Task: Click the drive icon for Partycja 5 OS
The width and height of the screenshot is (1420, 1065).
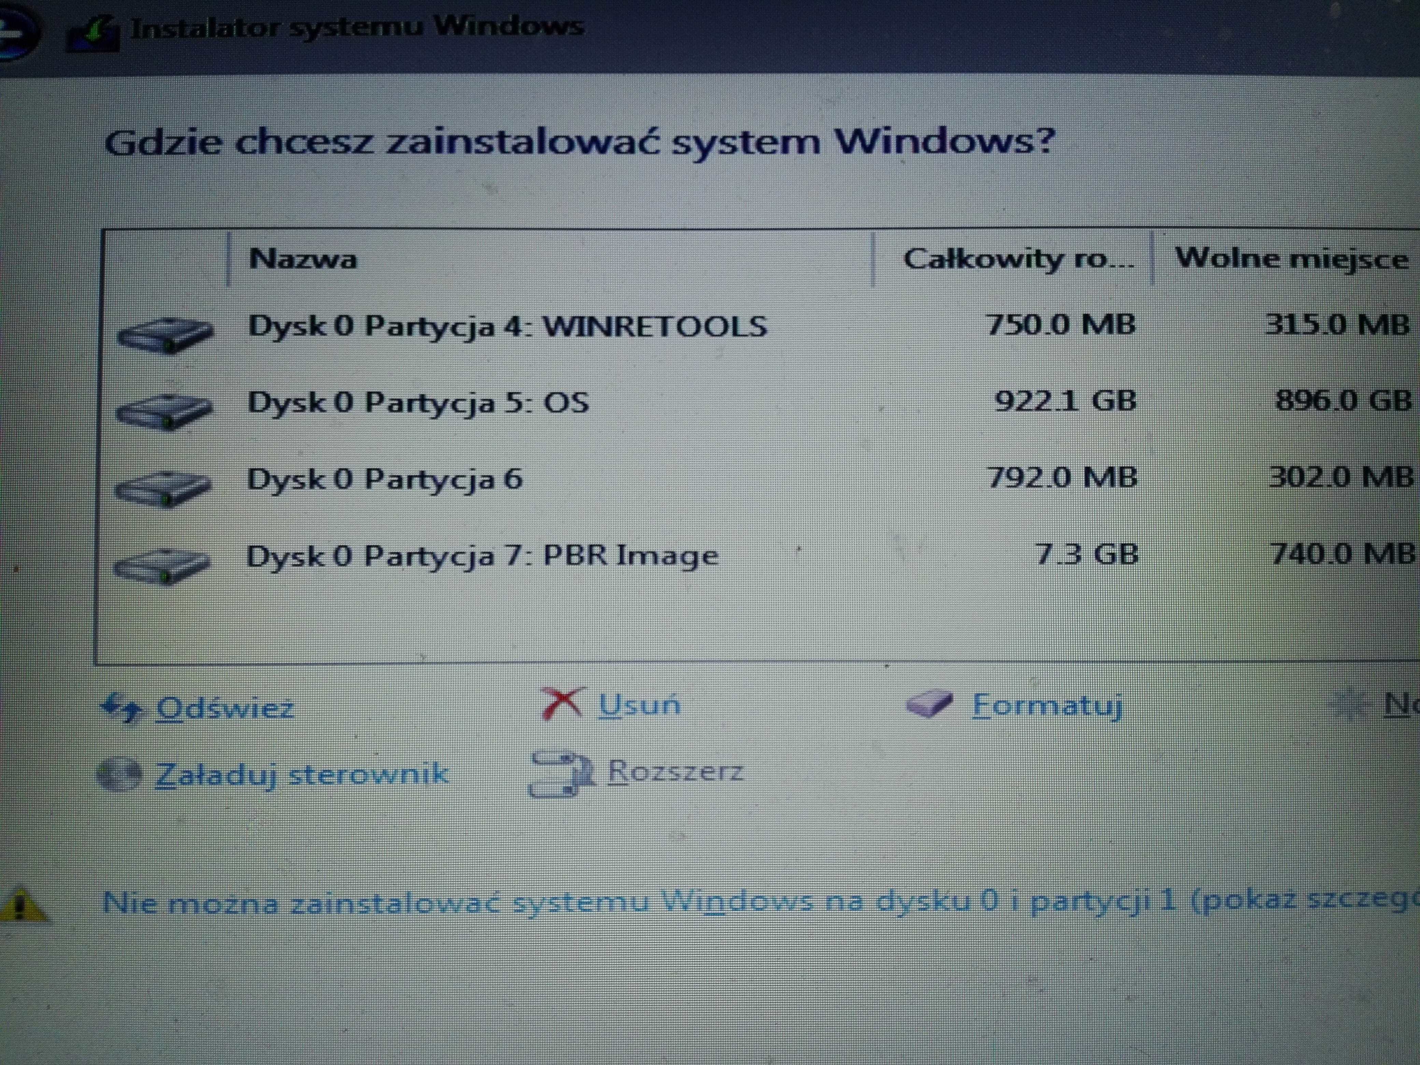Action: coord(164,411)
